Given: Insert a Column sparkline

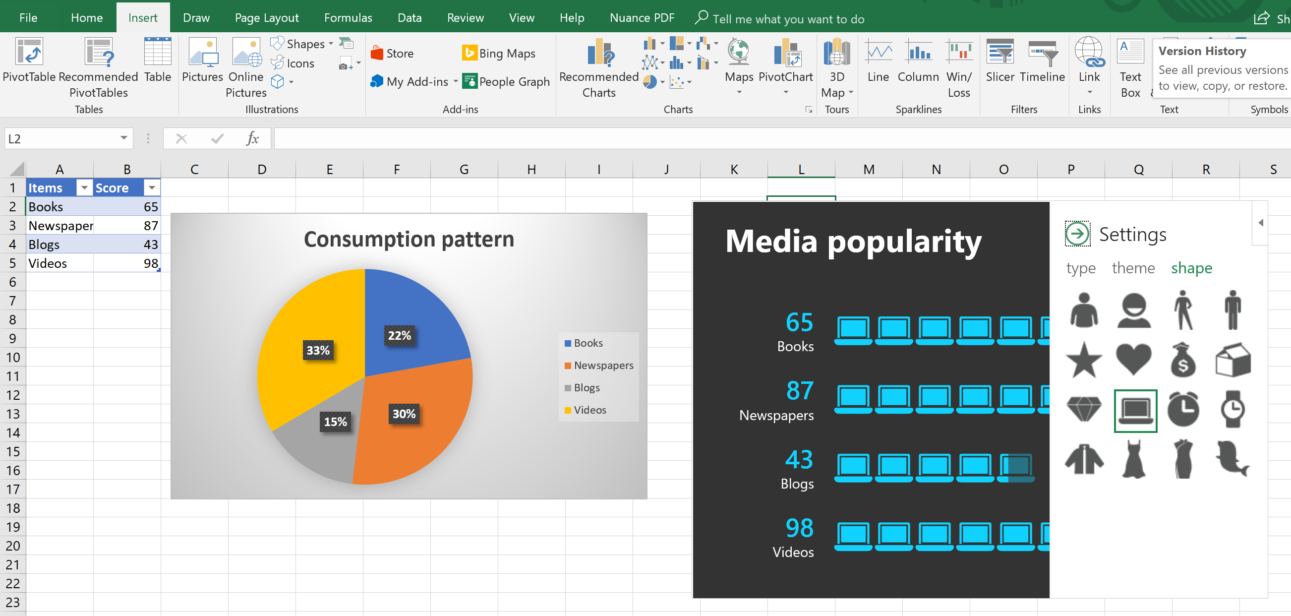Looking at the screenshot, I should (918, 61).
